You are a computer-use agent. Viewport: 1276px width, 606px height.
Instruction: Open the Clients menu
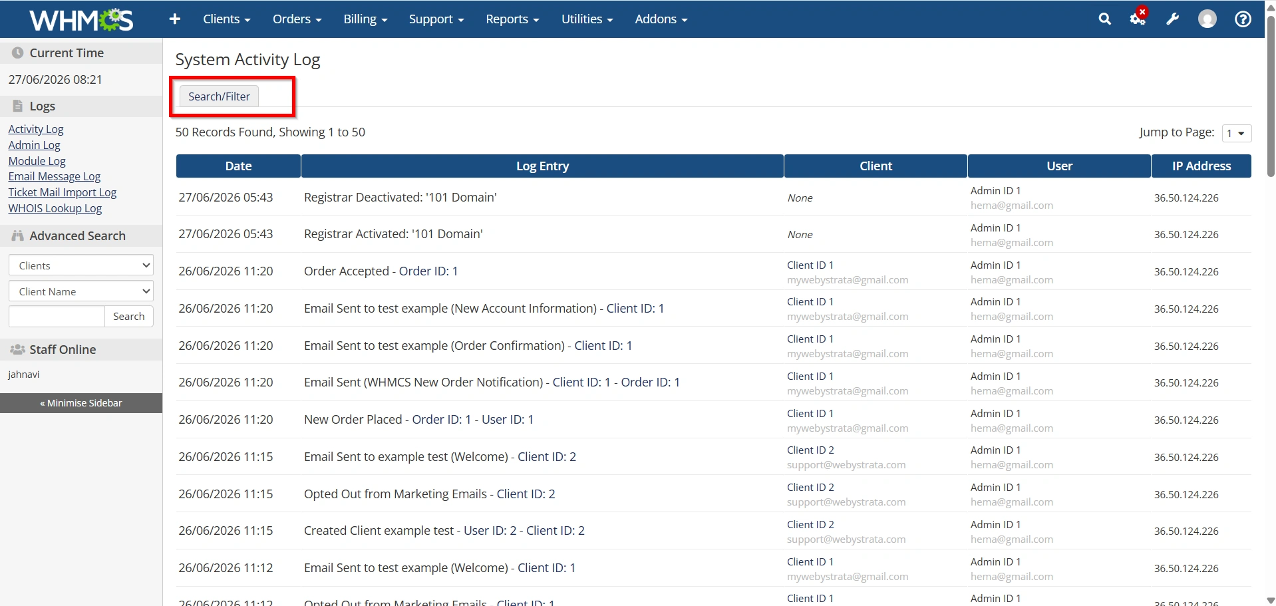tap(227, 19)
